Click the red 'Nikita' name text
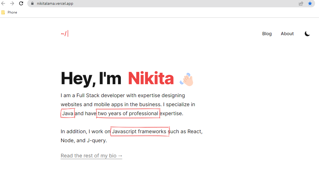The image size is (319, 176). pos(151,79)
